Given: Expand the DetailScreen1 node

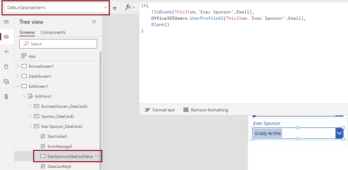Looking at the screenshot, I should click(18, 76).
